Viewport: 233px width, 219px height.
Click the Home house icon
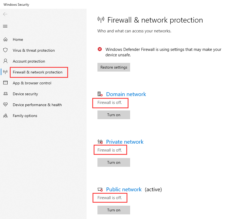[x=5, y=39]
